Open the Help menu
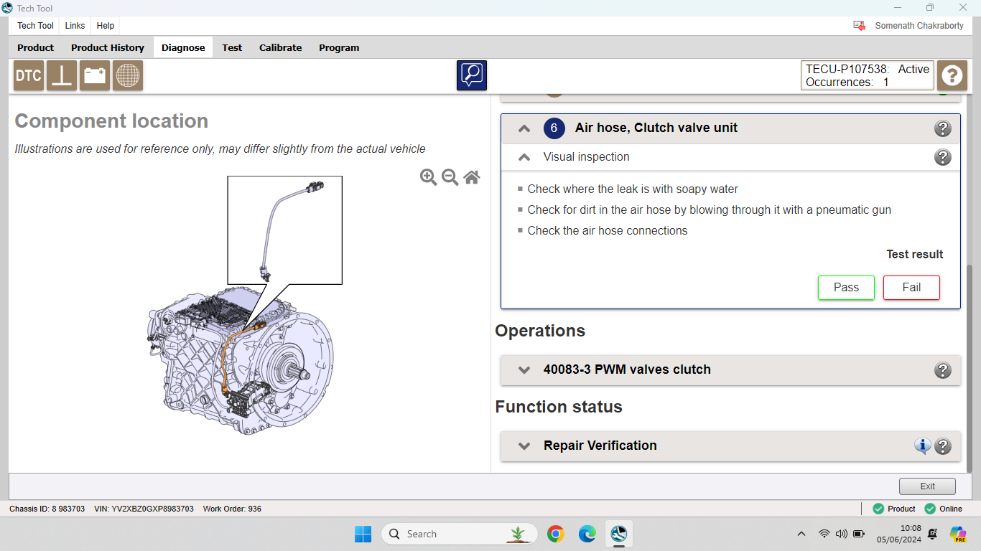981x551 pixels. [106, 26]
